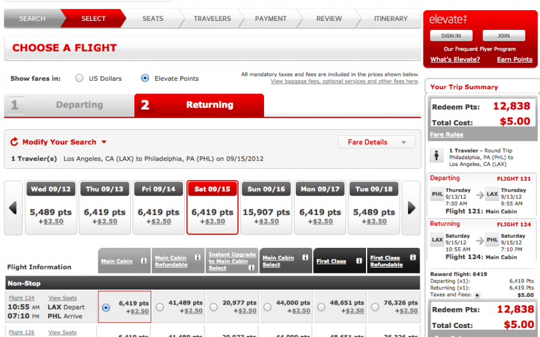
Task: Choose Flight 124 Main Cabin Refundable 41,489 pts
Action: [160, 307]
